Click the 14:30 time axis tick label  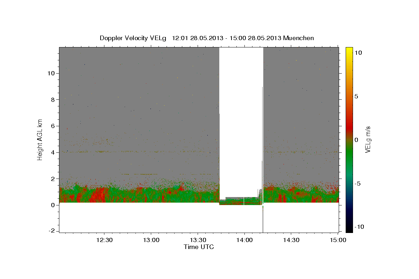coord(291,240)
